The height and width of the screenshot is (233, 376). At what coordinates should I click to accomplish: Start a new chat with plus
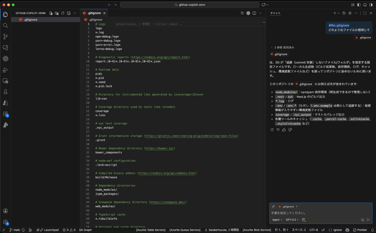click(335, 13)
